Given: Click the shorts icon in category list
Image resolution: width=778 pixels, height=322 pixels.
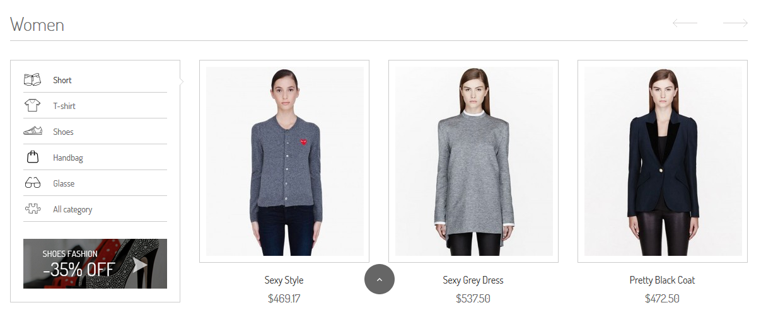Looking at the screenshot, I should (x=32, y=80).
